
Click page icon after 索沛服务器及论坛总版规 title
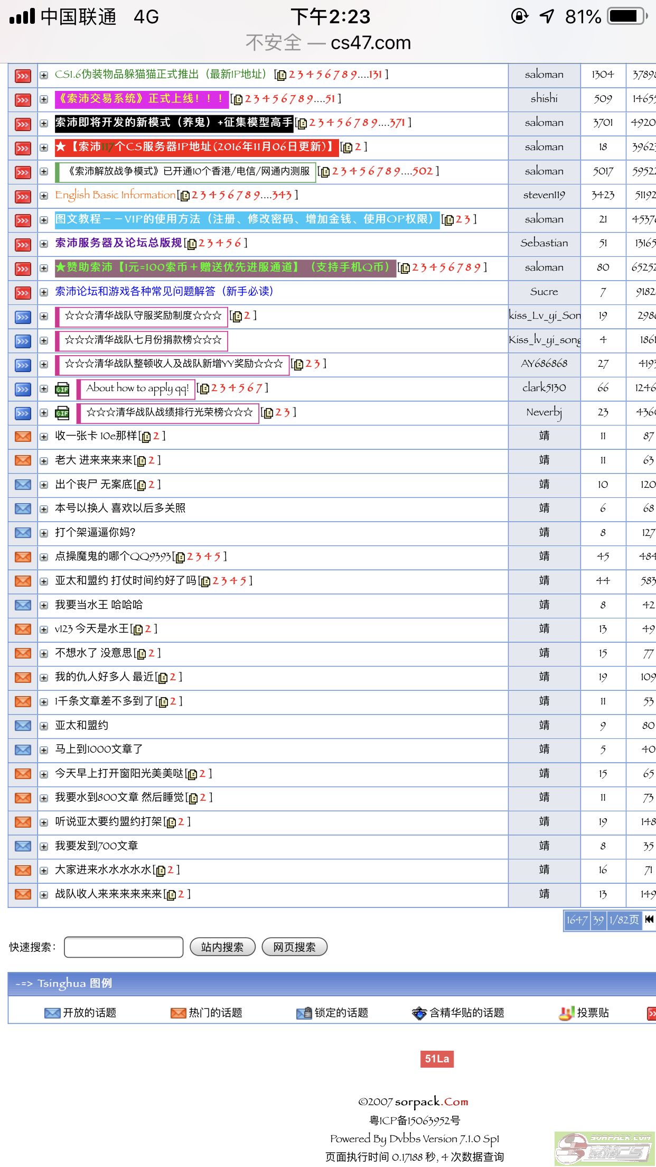[x=192, y=244]
